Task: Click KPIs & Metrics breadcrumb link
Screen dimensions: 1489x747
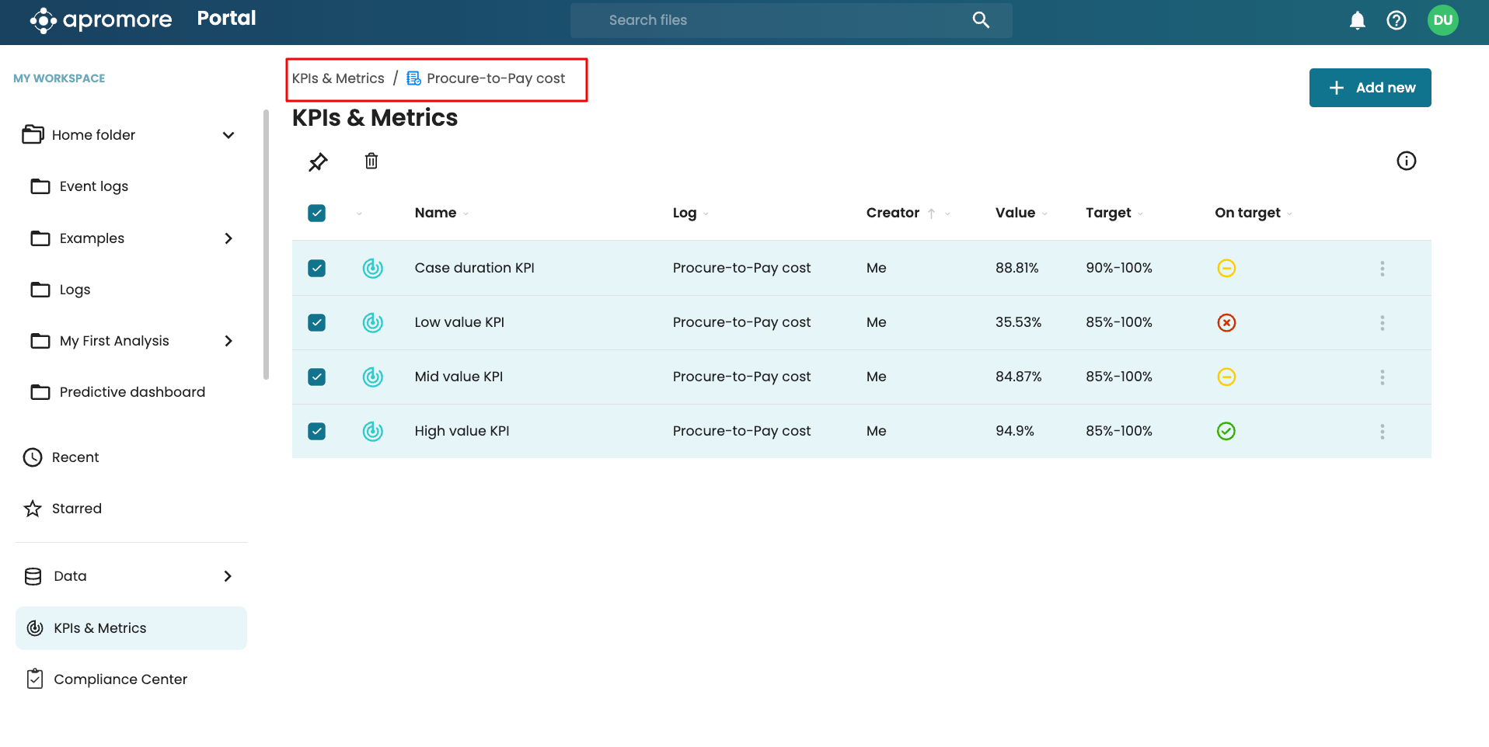Action: (x=338, y=78)
